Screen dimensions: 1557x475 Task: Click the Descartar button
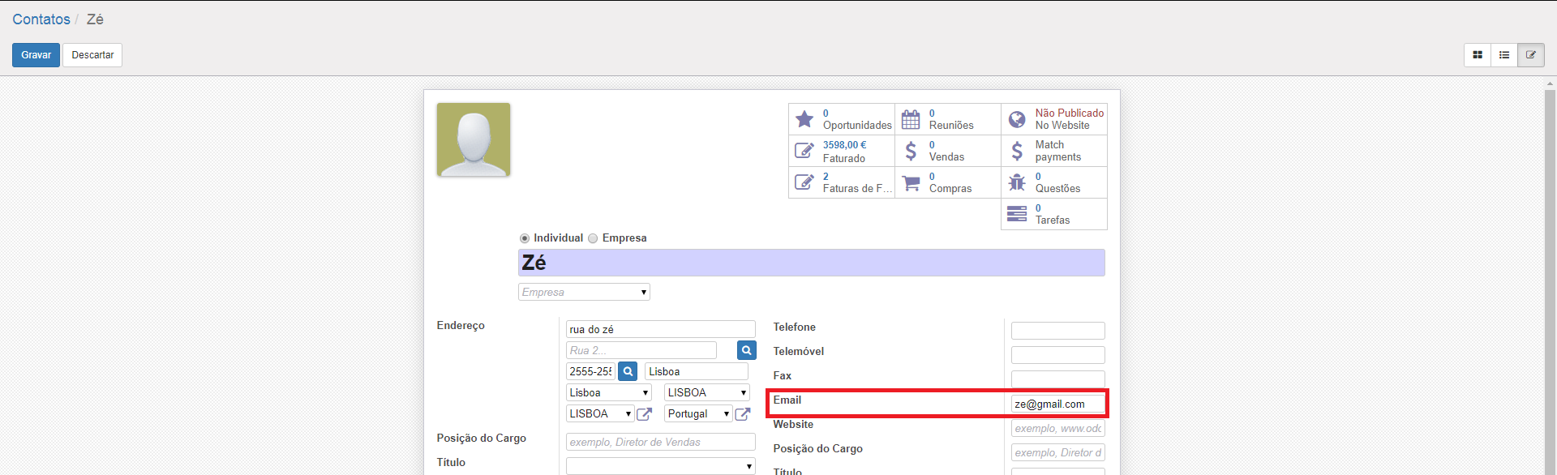coord(92,55)
